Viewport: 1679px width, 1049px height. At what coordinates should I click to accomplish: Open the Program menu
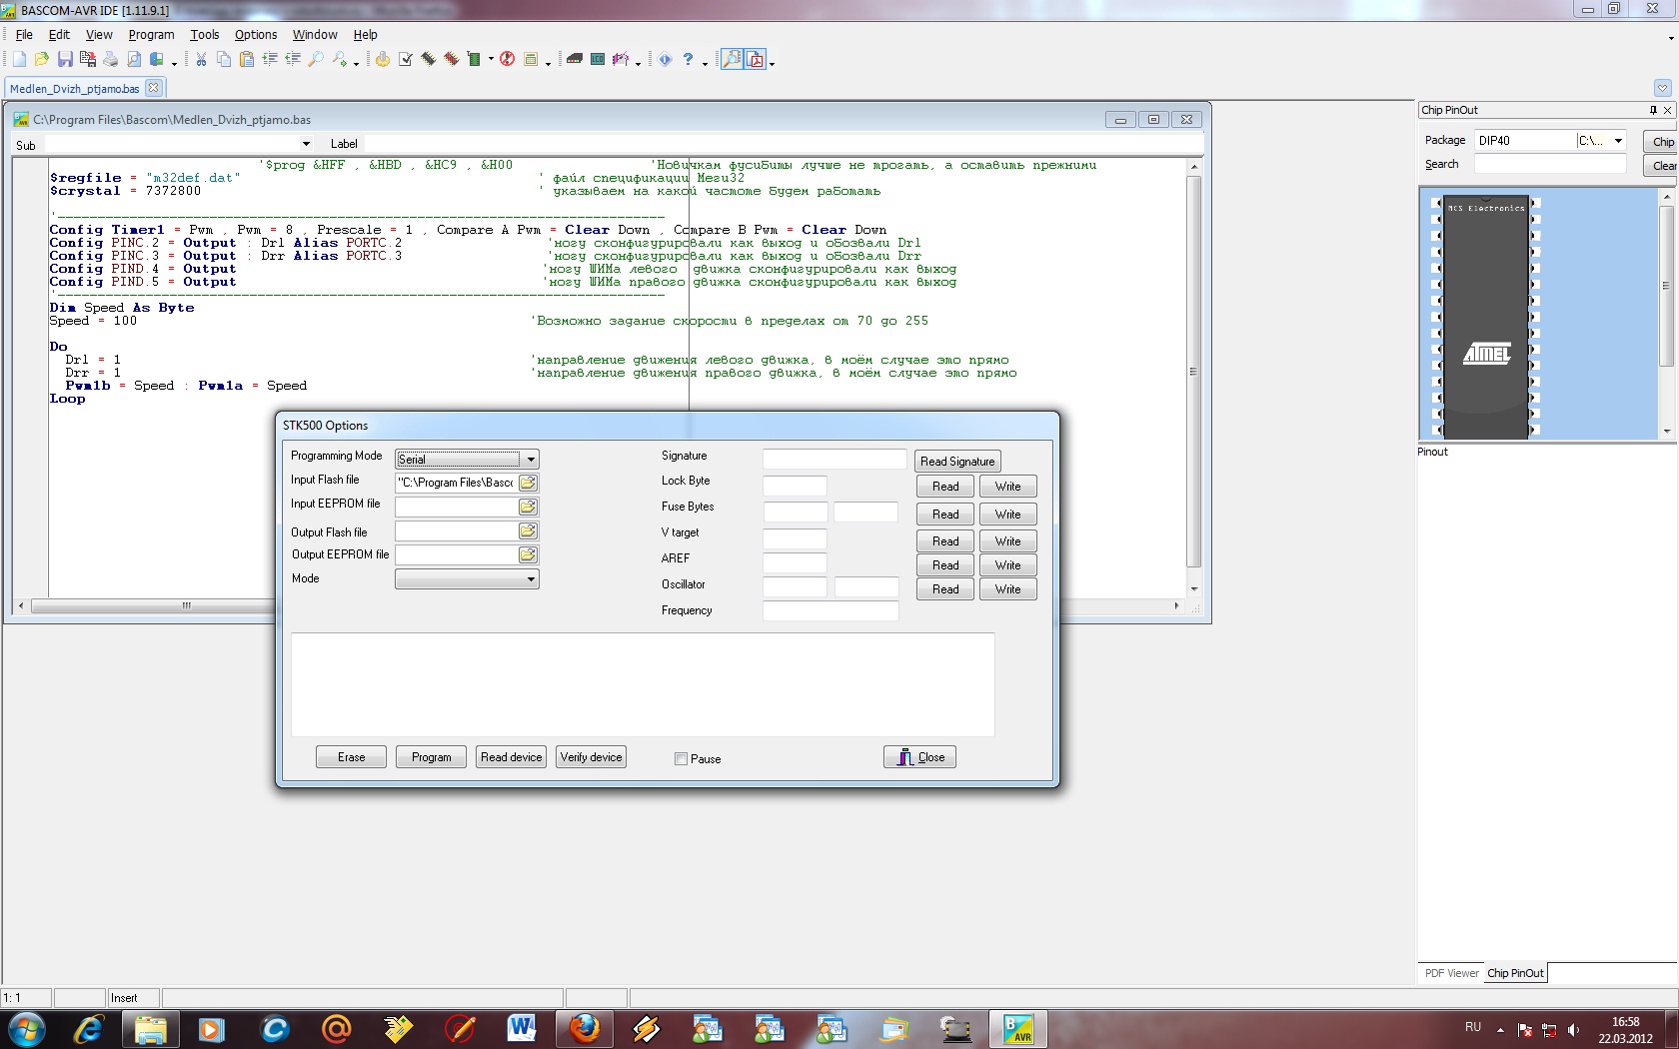pyautogui.click(x=151, y=35)
